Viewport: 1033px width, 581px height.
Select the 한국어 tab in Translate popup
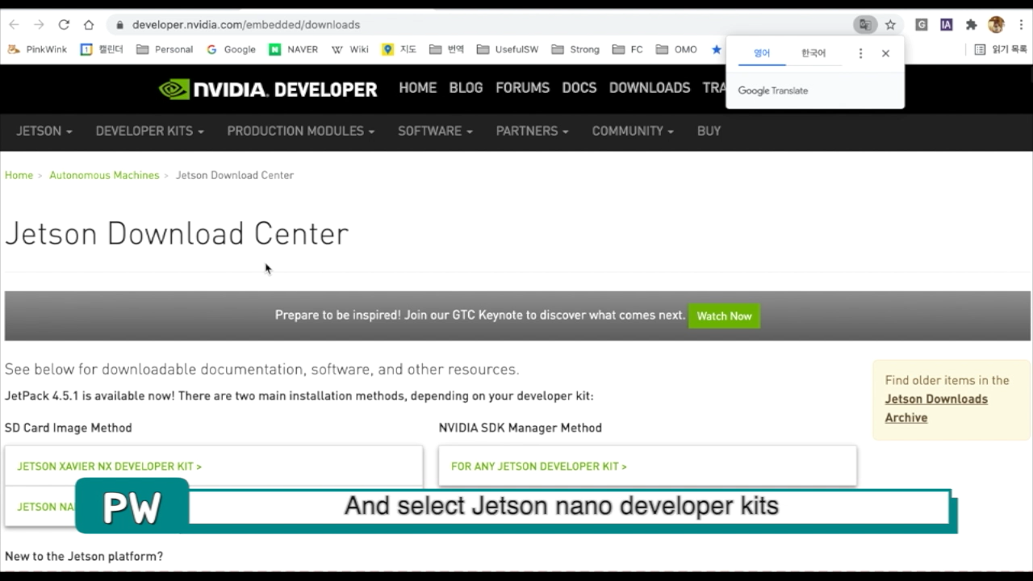coord(813,53)
